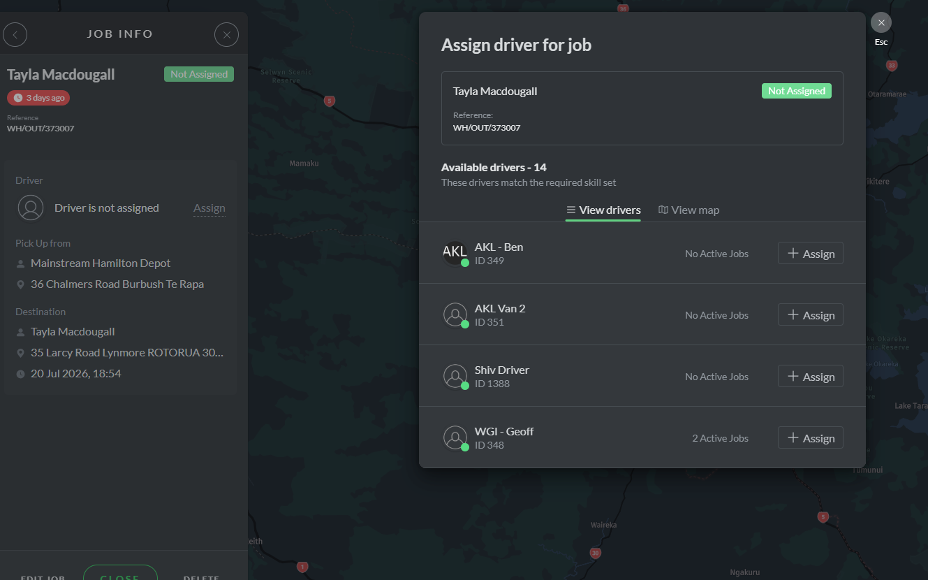The height and width of the screenshot is (580, 928).
Task: Click No Active Jobs text for Shiv Driver
Action: click(716, 377)
